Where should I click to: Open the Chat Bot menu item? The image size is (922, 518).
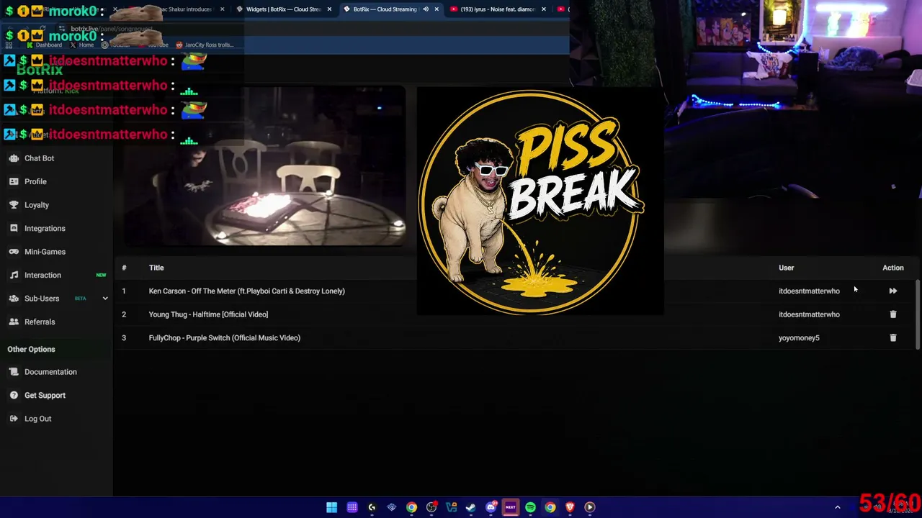[x=39, y=158]
